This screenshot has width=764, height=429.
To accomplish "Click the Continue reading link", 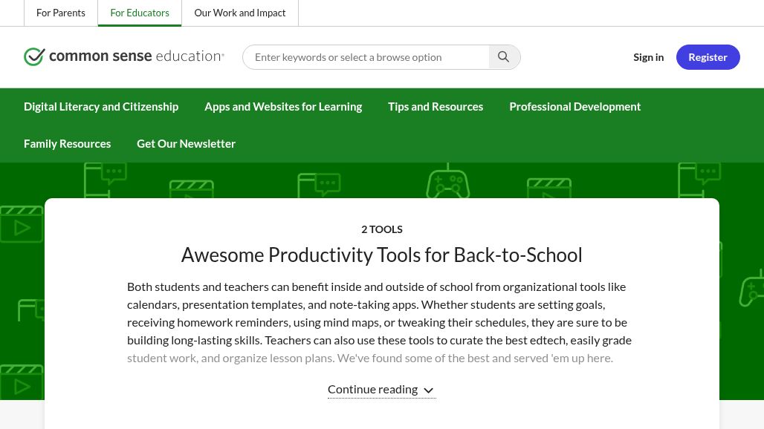I will click(372, 388).
